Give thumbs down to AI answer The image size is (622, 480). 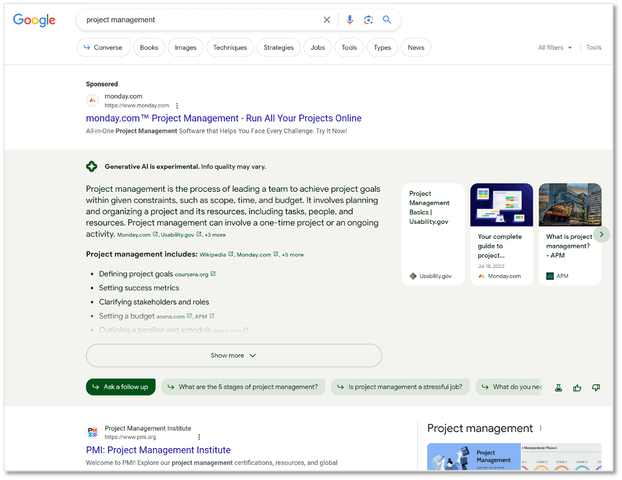(596, 388)
